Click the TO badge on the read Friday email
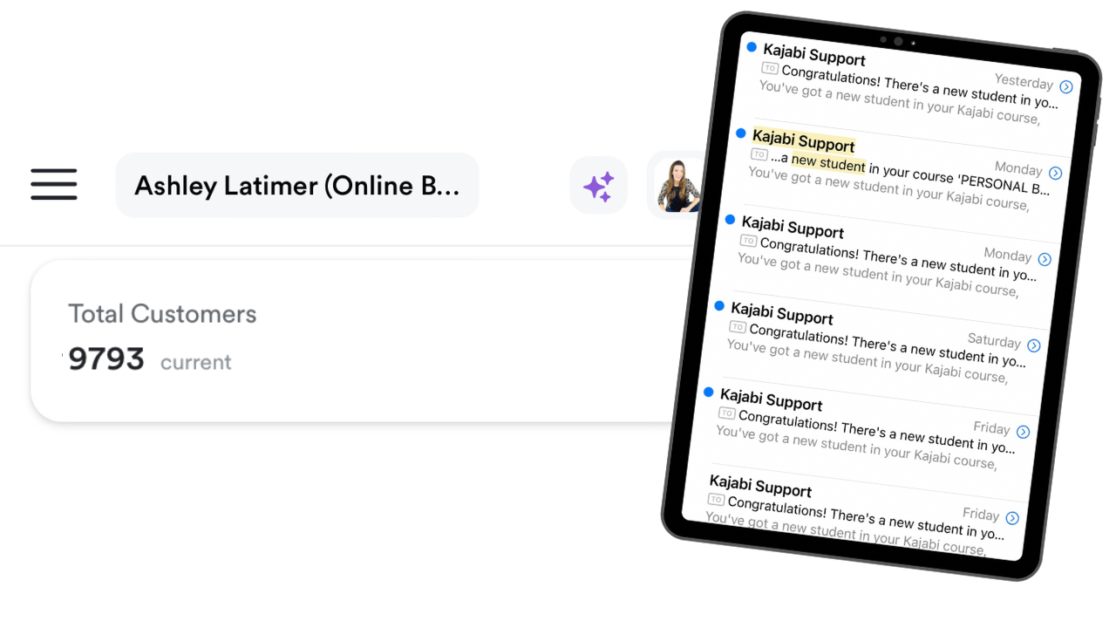Screen dimensions: 1116x628 tap(716, 500)
